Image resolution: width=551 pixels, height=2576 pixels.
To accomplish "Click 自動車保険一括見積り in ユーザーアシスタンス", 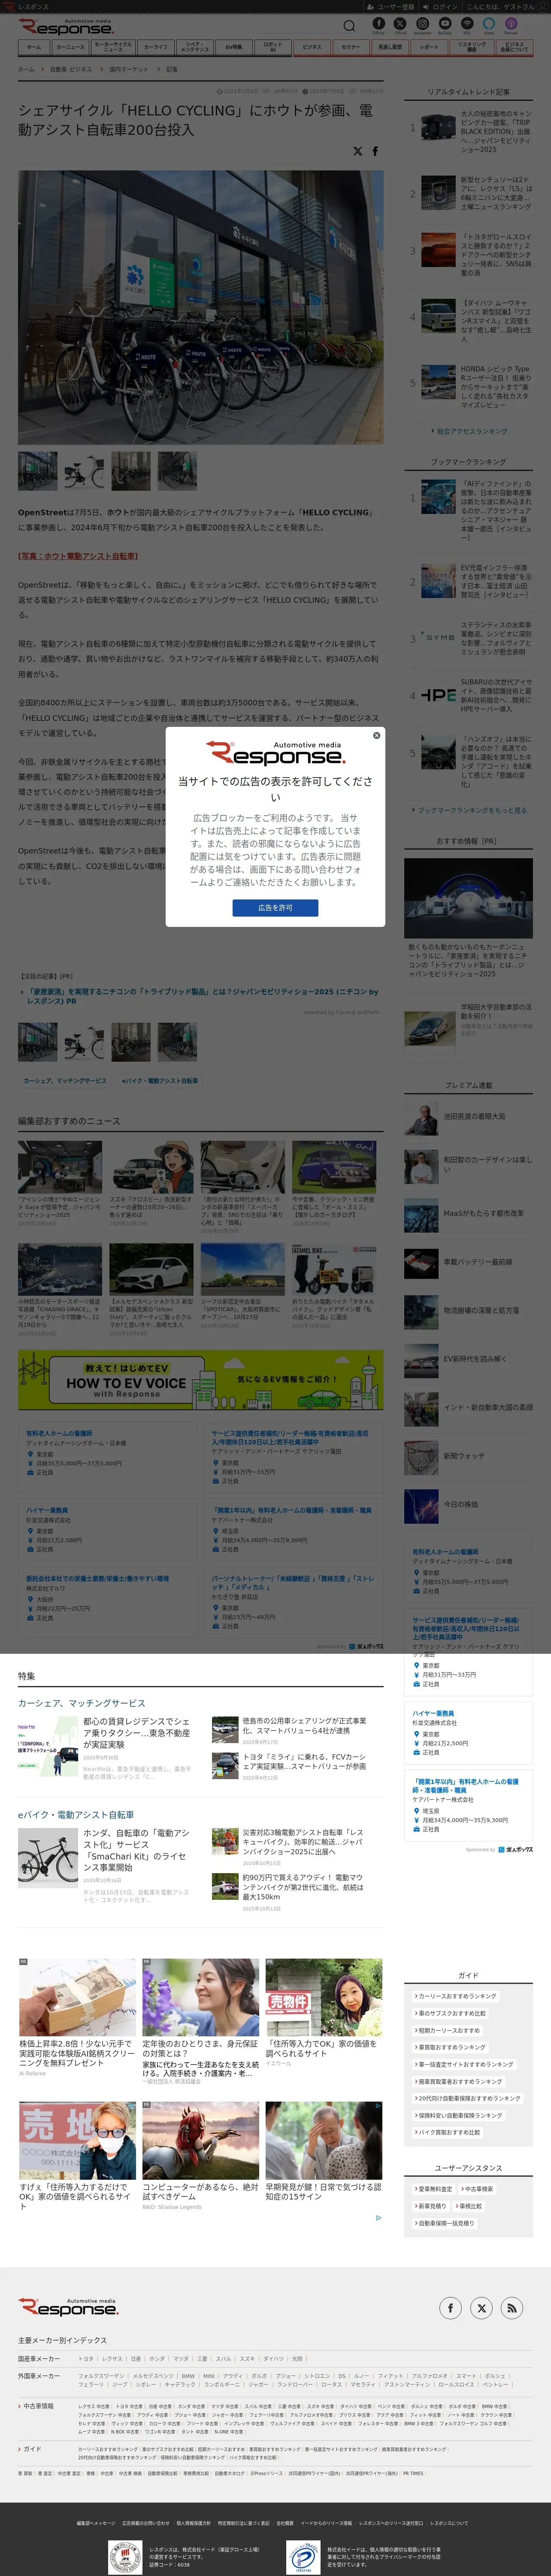I will pos(444,2223).
